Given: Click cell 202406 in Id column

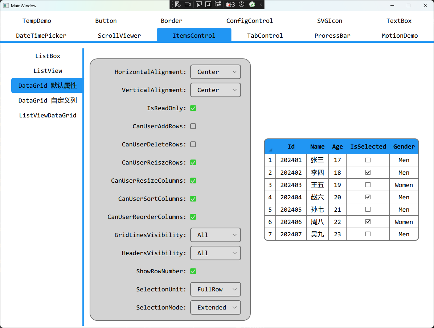Looking at the screenshot, I should pos(291,222).
